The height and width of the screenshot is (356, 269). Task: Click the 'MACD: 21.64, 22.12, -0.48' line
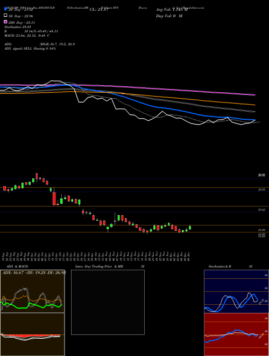point(25,36)
